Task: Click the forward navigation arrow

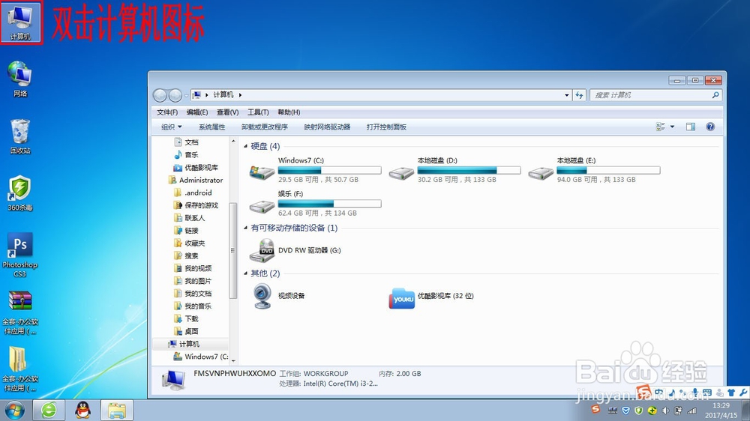Action: tap(175, 96)
